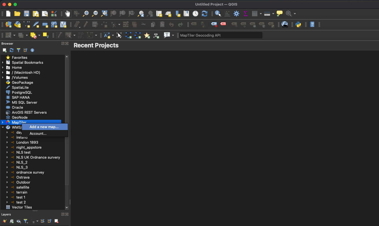Select the satellite layer in Browser
This screenshot has height=226, width=379.
[x=22, y=187]
